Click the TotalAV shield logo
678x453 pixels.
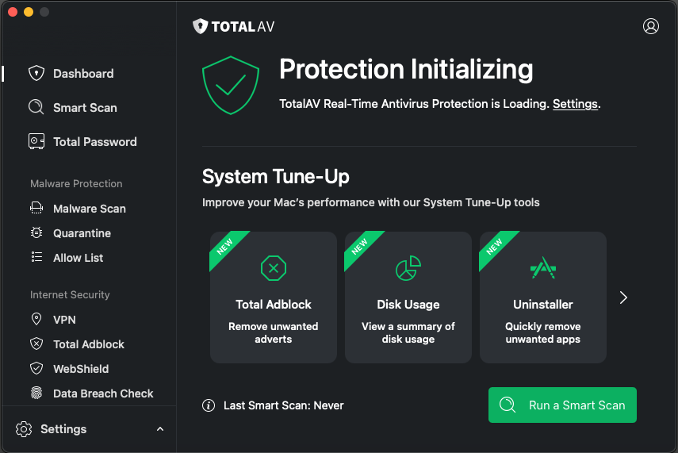[201, 26]
